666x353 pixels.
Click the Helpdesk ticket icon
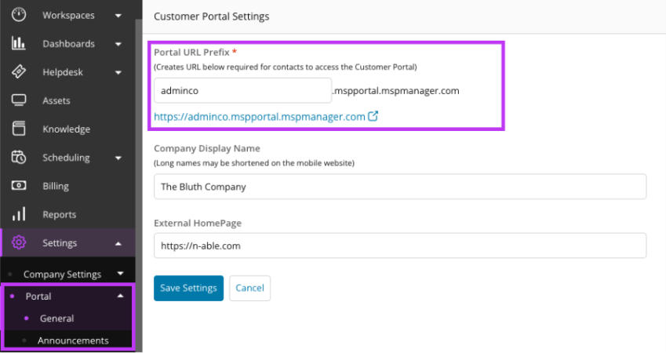[19, 72]
